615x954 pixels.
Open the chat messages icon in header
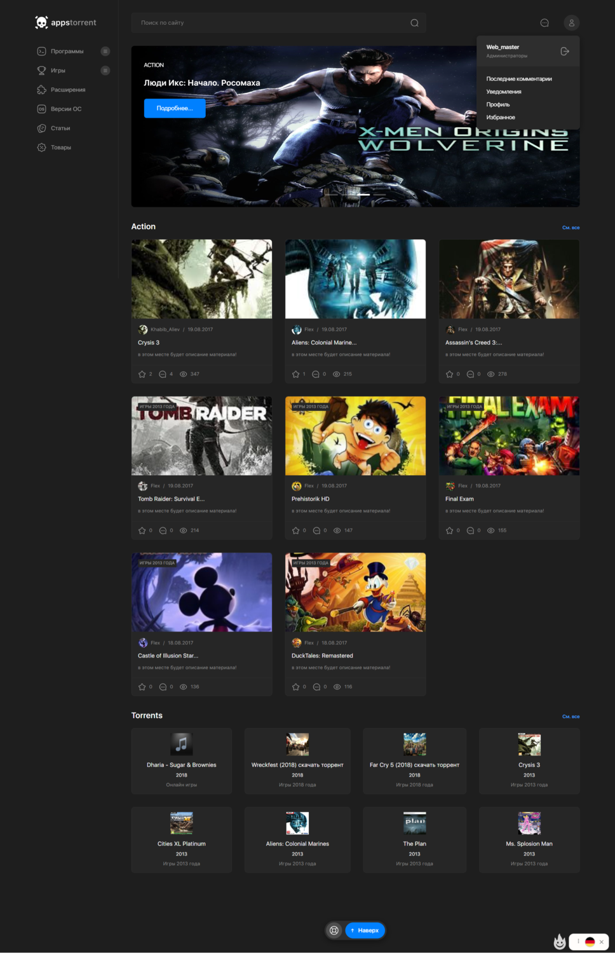(x=544, y=23)
